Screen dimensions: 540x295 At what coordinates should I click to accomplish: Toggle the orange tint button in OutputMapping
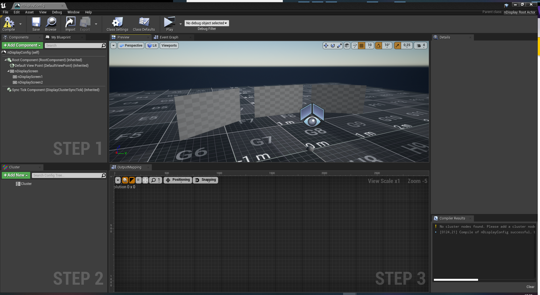click(x=132, y=180)
